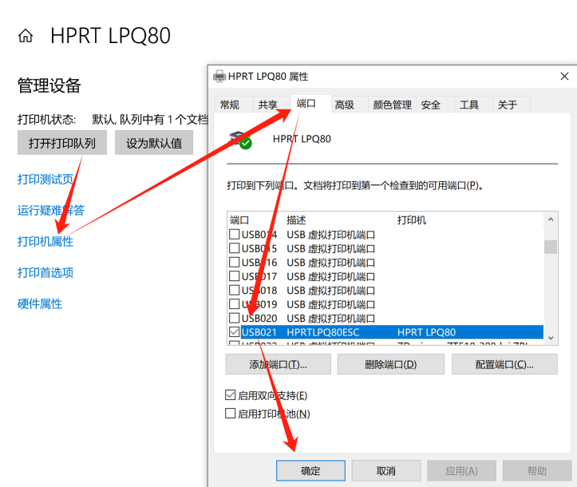
Task: Switch to the 高级 tab
Action: [x=345, y=105]
